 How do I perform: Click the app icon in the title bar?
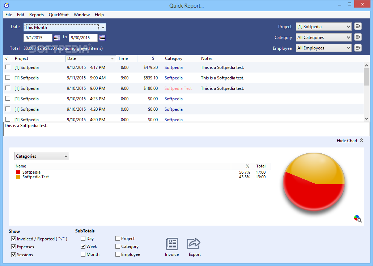[7, 5]
